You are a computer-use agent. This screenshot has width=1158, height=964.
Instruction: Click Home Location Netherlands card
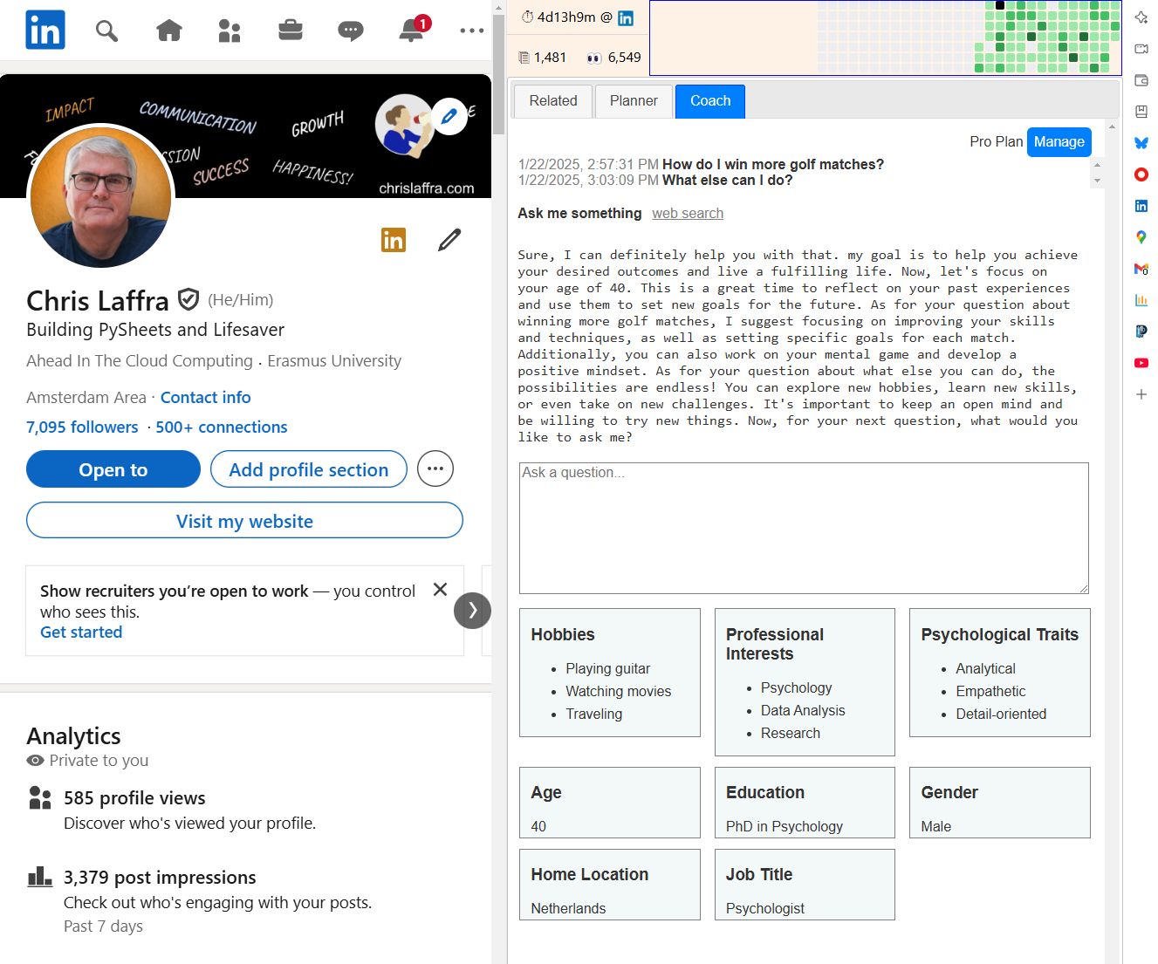pyautogui.click(x=610, y=885)
